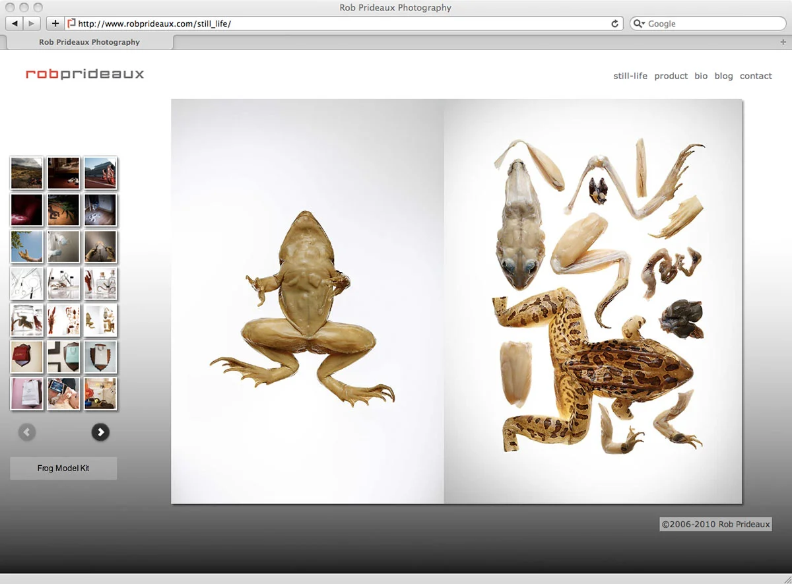Click the Frog Model Kit caption
The image size is (792, 584).
(63, 468)
